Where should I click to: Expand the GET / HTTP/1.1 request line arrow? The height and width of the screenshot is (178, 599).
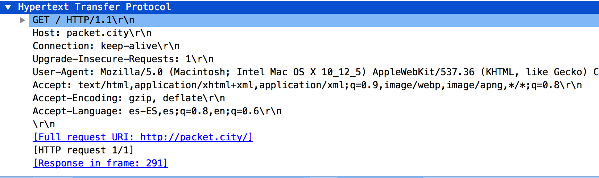[x=22, y=20]
